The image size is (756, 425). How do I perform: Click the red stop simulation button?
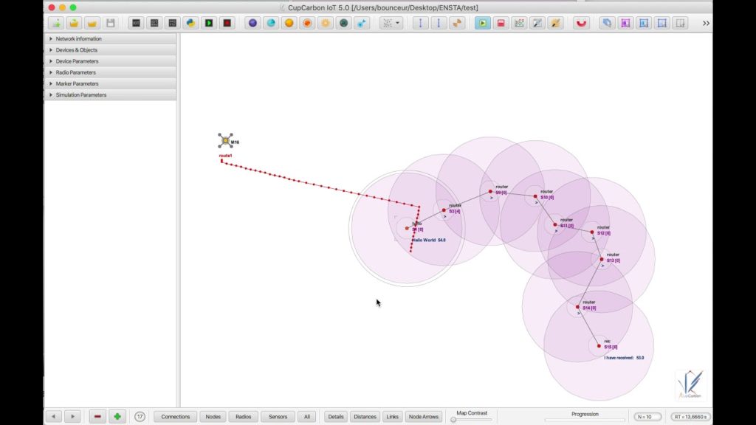(x=501, y=23)
